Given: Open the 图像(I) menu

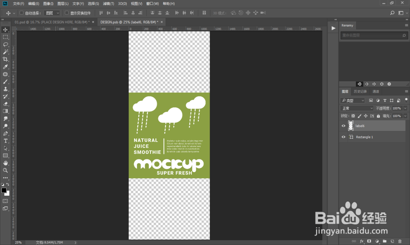Looking at the screenshot, I should pyautogui.click(x=48, y=4).
